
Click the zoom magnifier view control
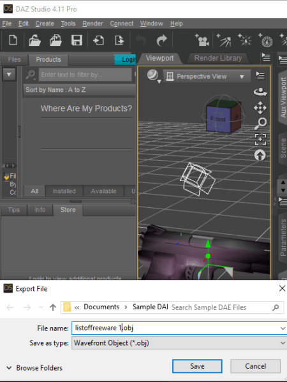click(x=260, y=124)
